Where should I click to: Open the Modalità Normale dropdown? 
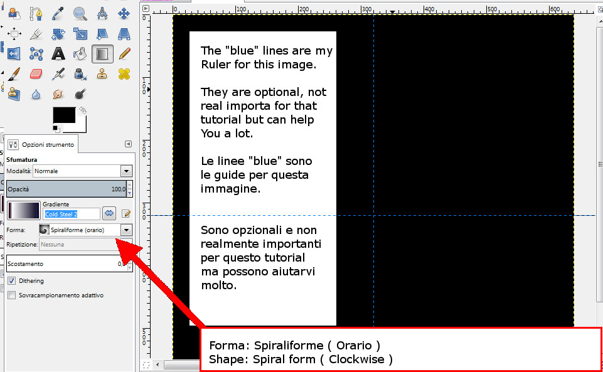point(126,171)
